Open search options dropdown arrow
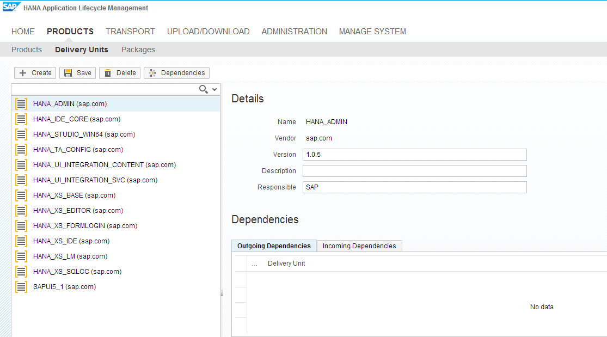 click(214, 89)
